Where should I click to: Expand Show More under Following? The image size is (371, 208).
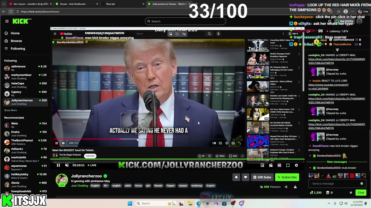(10, 110)
